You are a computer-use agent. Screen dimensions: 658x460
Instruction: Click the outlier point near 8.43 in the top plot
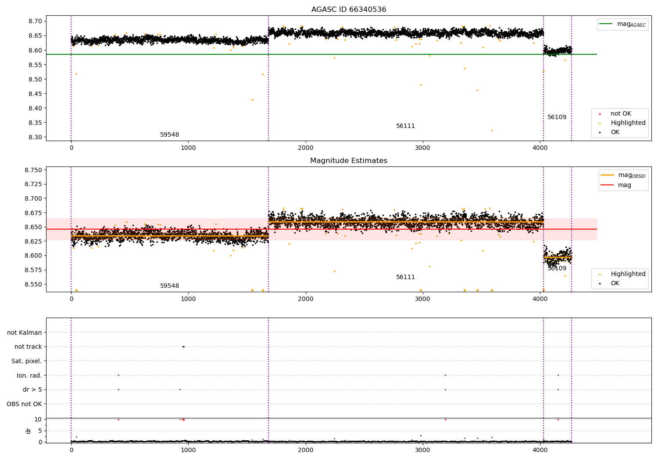click(252, 99)
